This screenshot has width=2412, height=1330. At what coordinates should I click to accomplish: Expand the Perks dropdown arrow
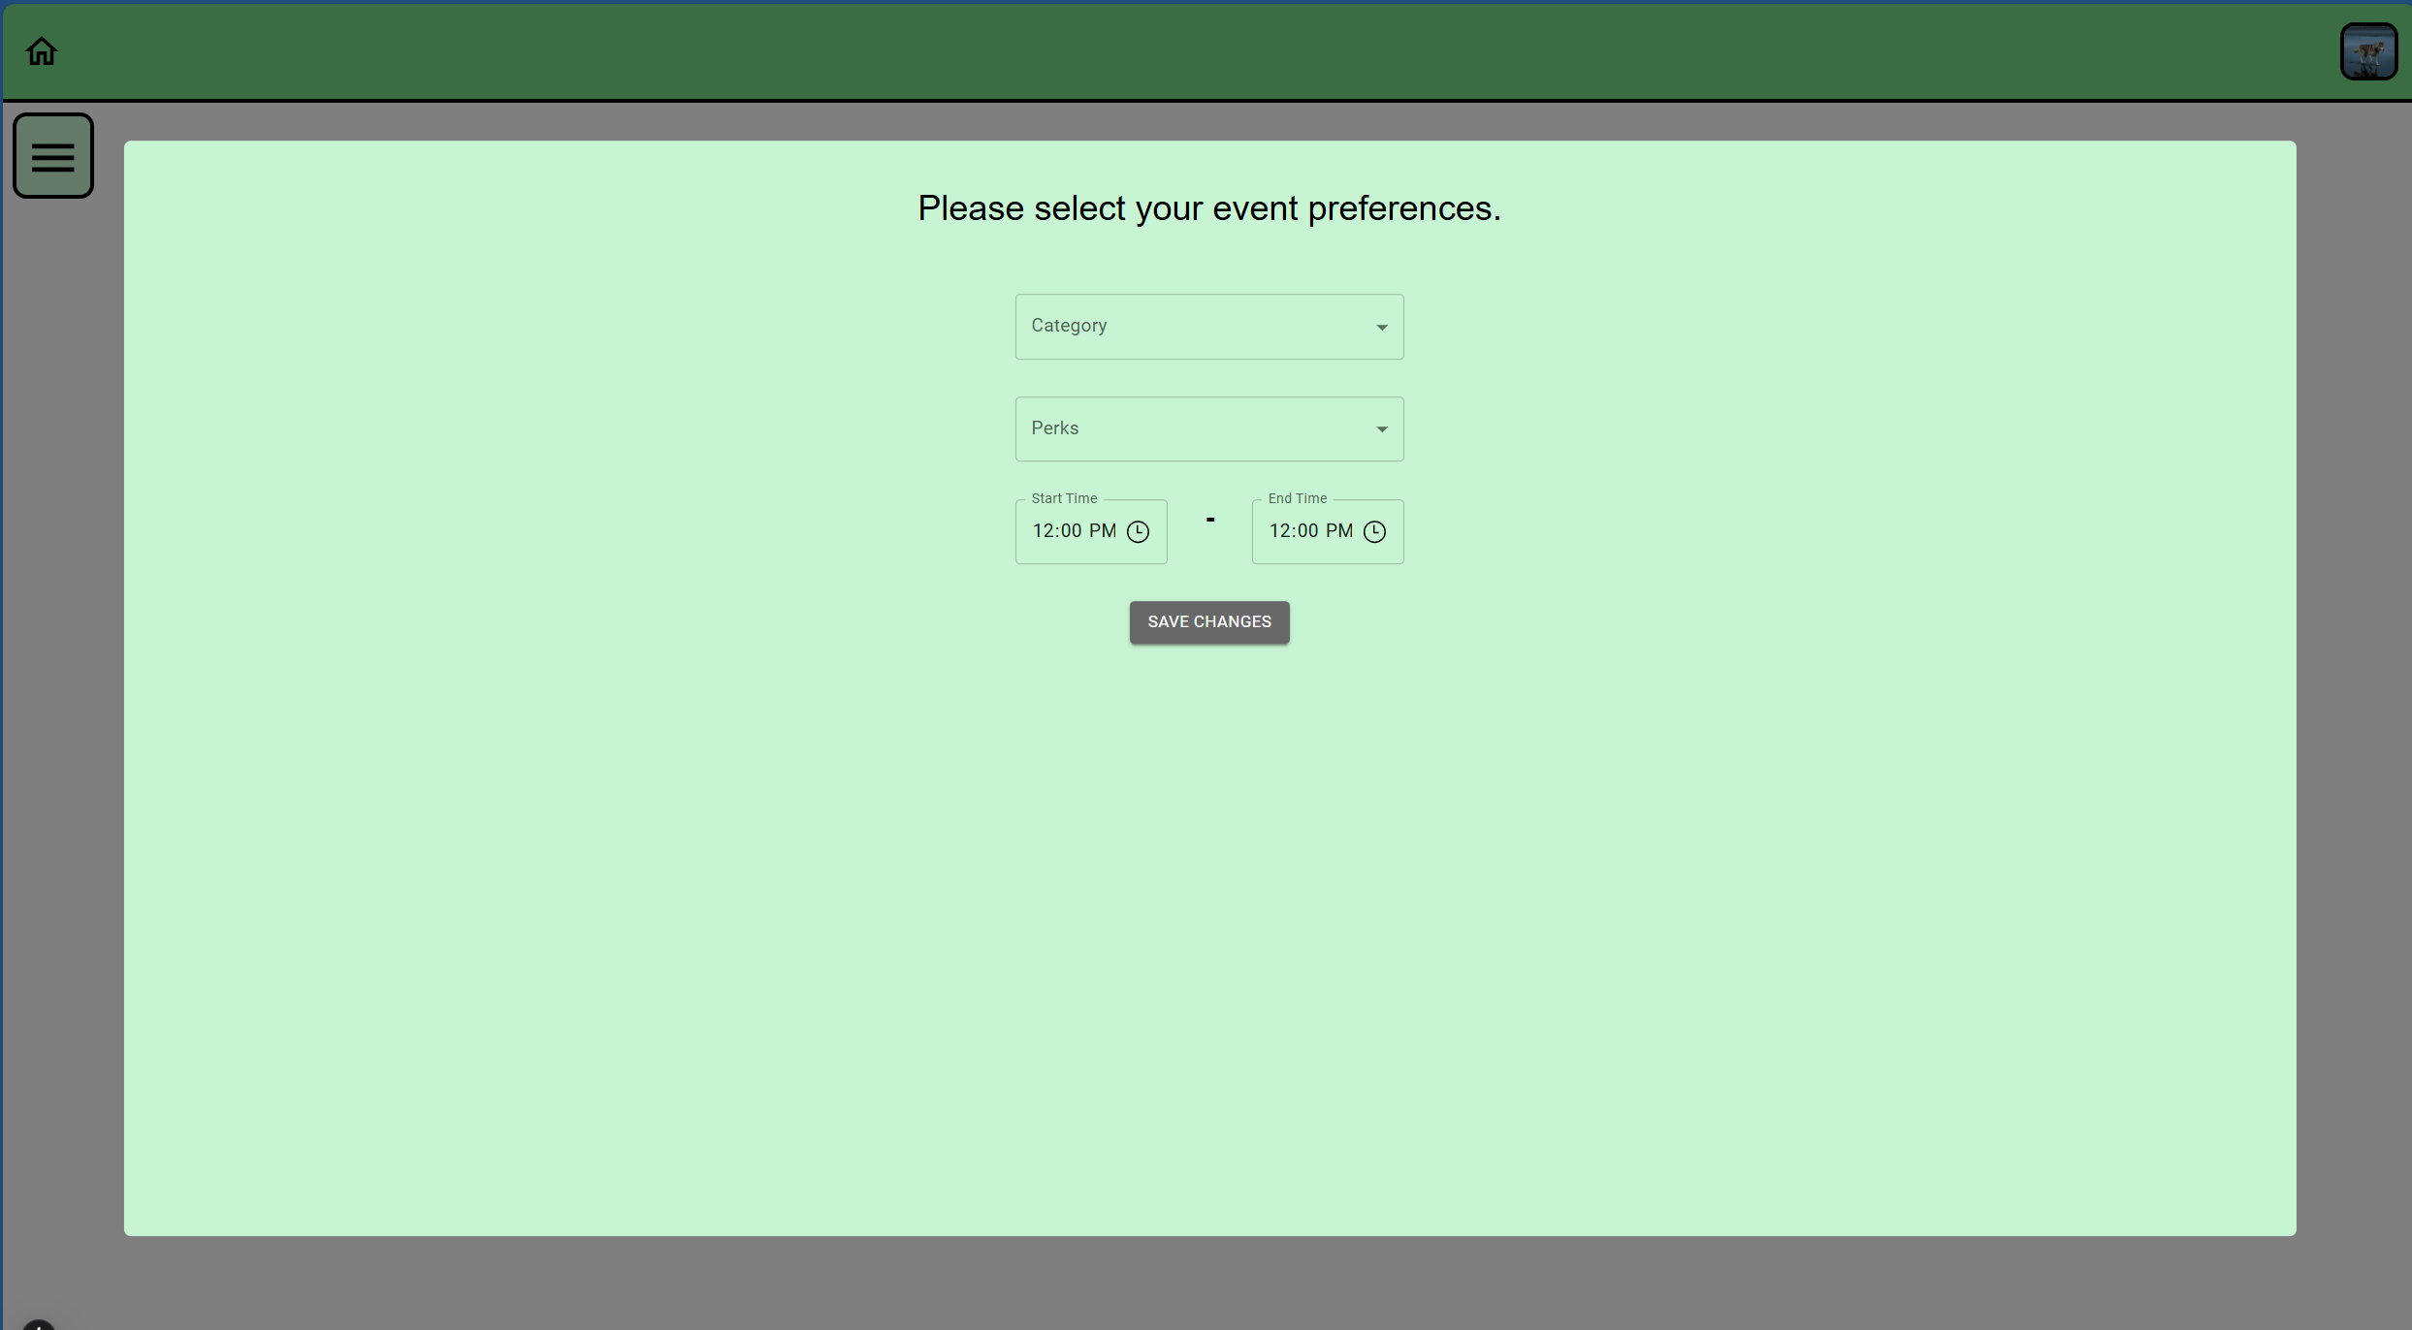[1381, 429]
